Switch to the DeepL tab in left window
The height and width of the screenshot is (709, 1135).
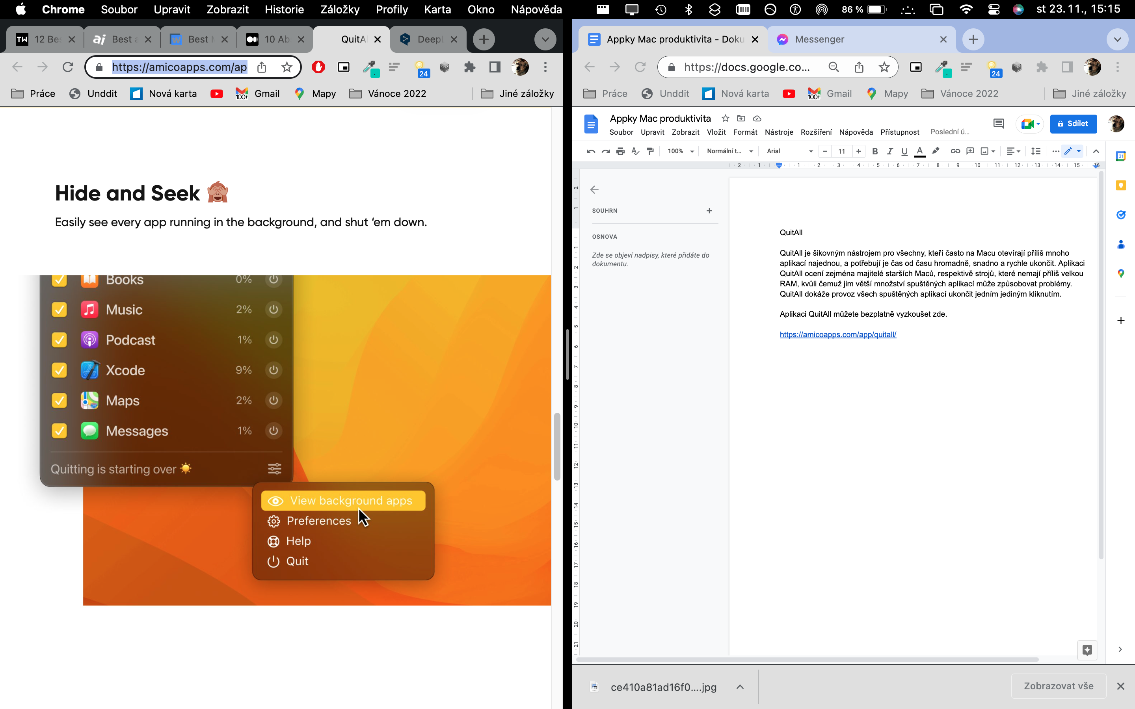pos(428,39)
